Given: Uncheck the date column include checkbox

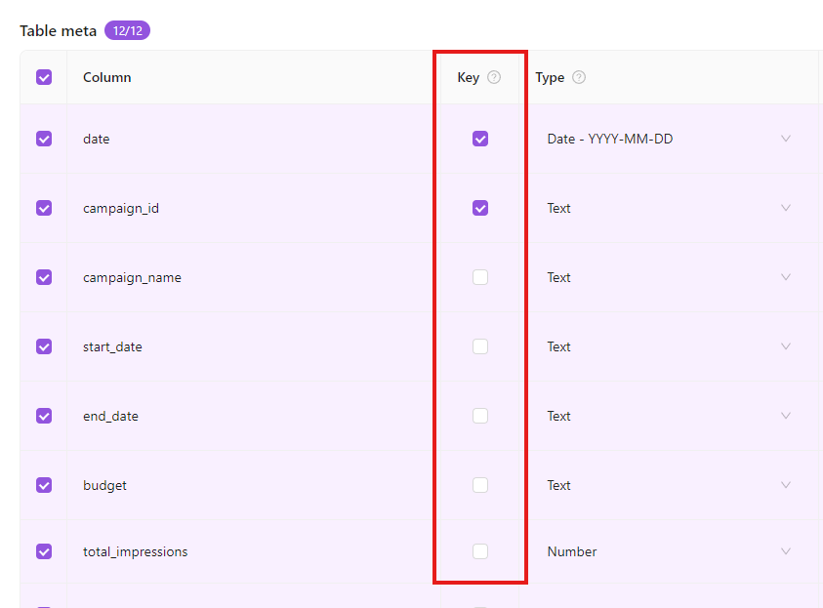Looking at the screenshot, I should click(44, 139).
